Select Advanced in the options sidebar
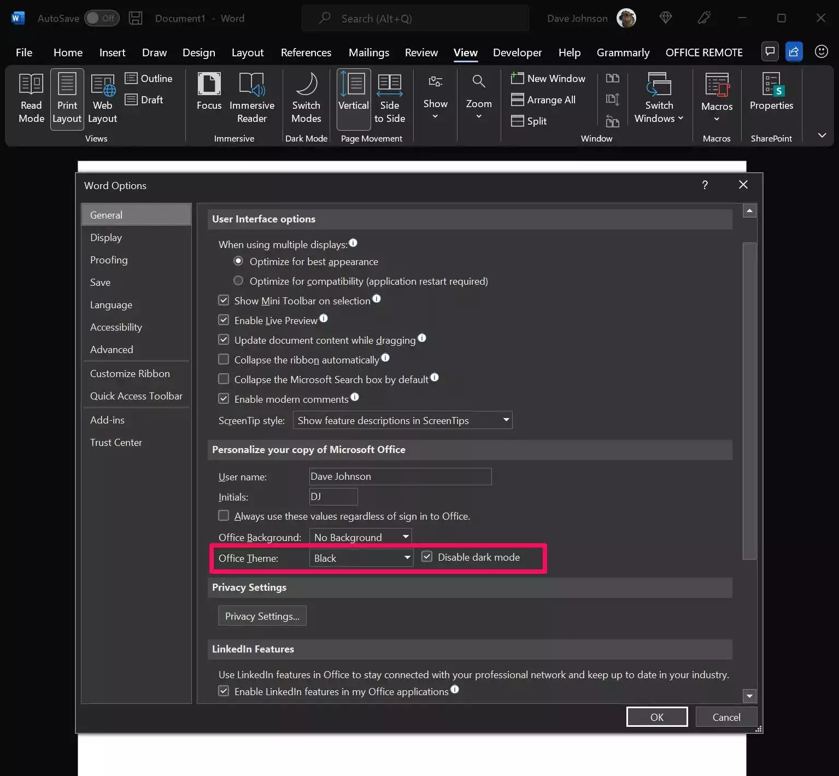The width and height of the screenshot is (839, 776). tap(112, 349)
